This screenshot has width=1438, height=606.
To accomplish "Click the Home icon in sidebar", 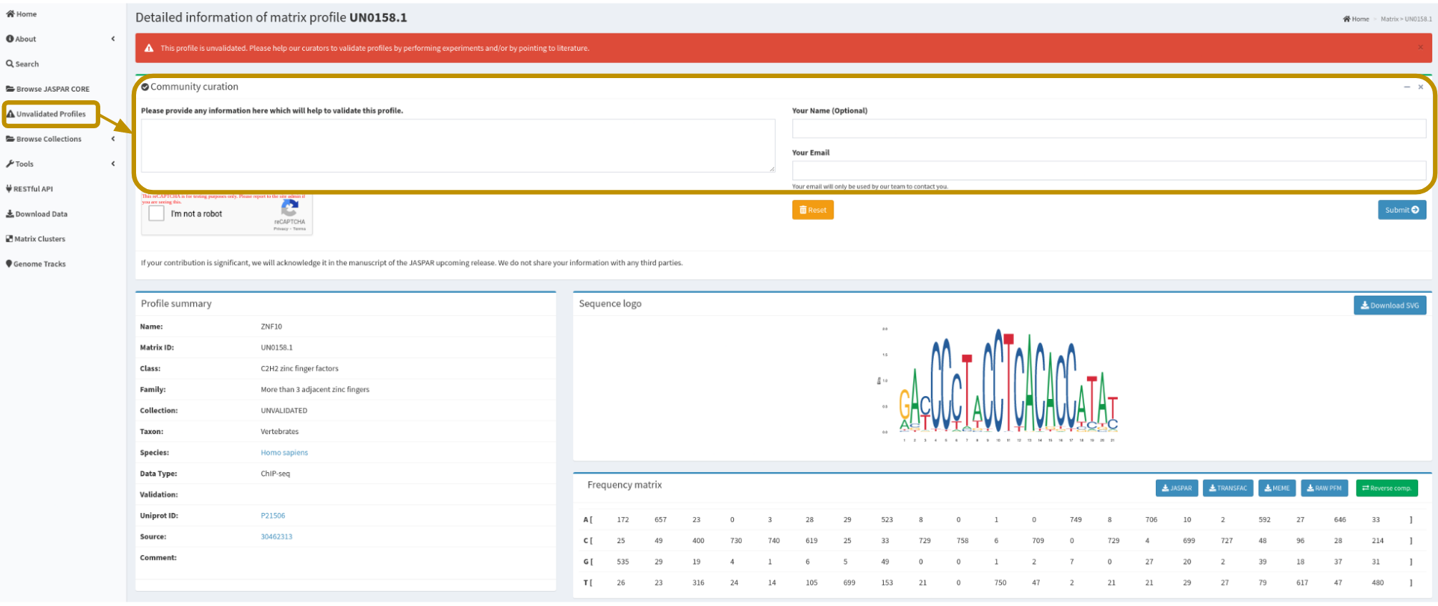I will (11, 14).
